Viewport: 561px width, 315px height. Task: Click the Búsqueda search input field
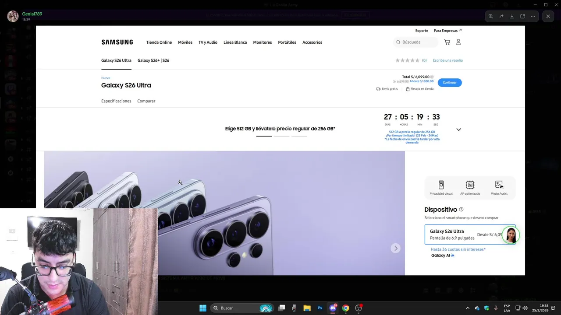click(415, 42)
